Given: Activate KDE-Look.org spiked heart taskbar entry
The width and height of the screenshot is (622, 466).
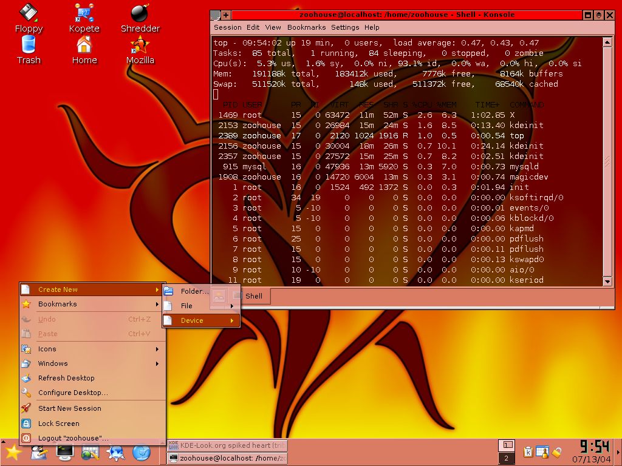Looking at the screenshot, I should [227, 445].
